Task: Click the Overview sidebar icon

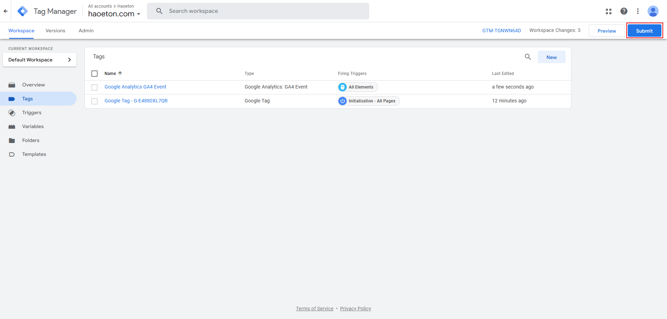Action: pos(12,85)
